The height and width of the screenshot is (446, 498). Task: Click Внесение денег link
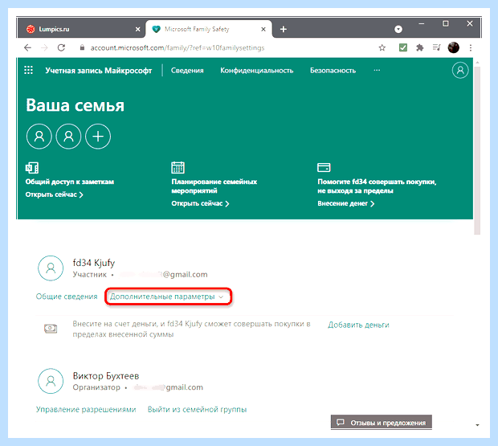click(346, 203)
